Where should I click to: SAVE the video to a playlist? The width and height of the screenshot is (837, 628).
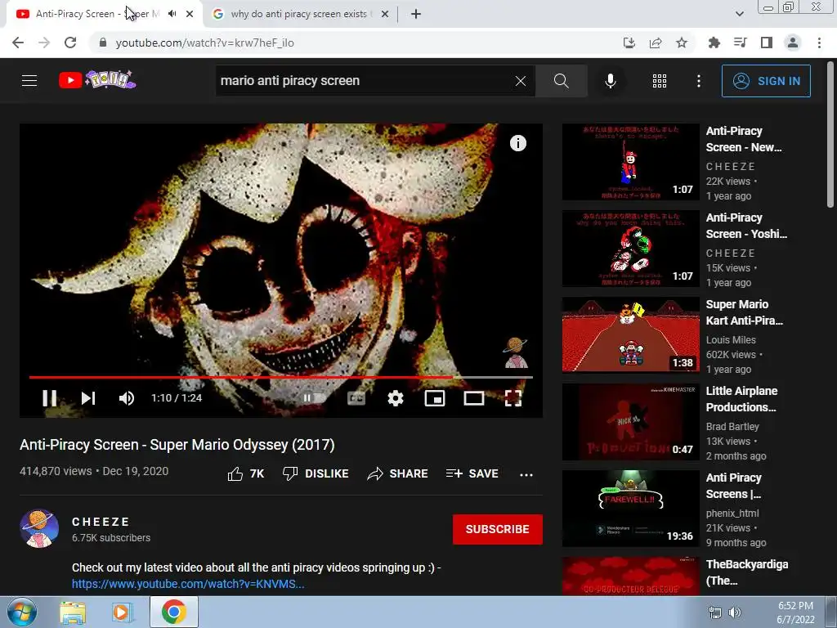click(x=472, y=473)
